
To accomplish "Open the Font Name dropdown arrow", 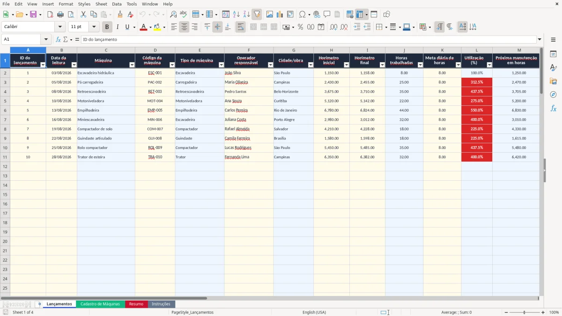I will (x=60, y=27).
